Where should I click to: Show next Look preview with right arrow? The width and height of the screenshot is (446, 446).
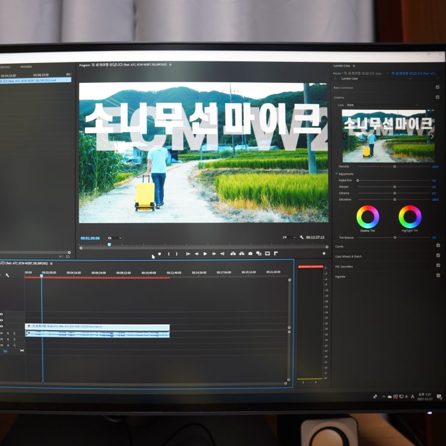pyautogui.click(x=432, y=136)
